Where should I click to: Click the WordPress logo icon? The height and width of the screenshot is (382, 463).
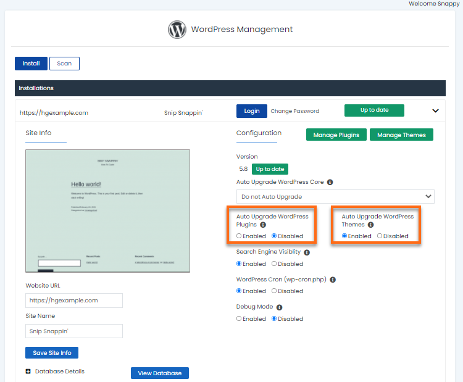177,30
